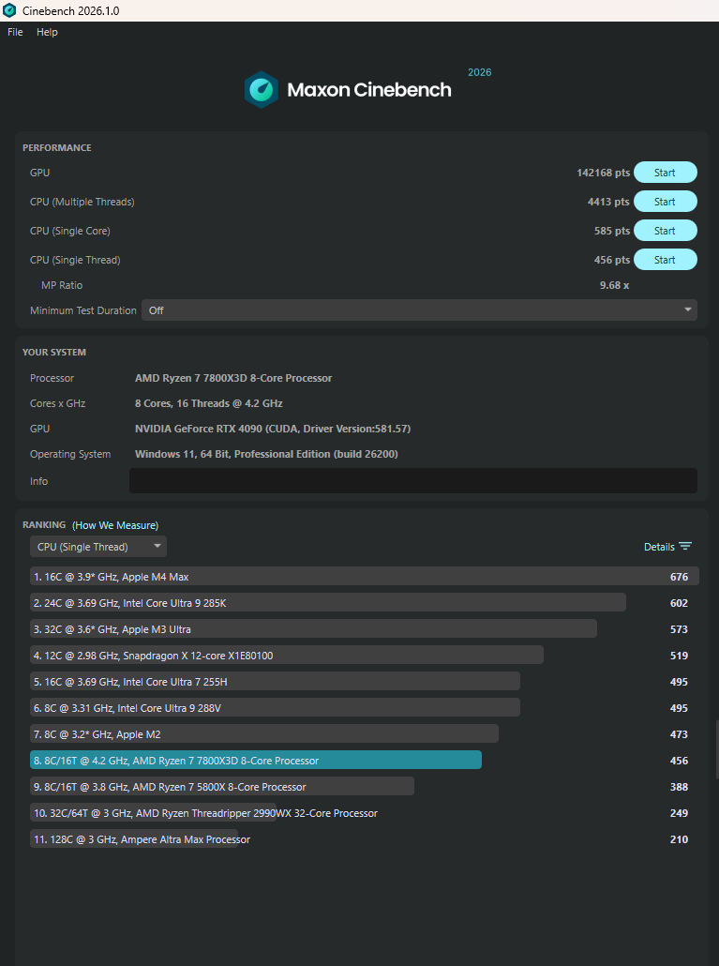Screen dimensions: 719x966
Task: Start the CPU (Single Core) test
Action: coord(666,231)
